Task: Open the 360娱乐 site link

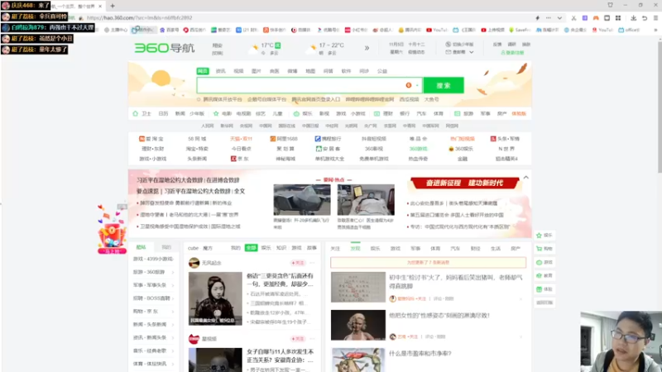Action: [461, 149]
